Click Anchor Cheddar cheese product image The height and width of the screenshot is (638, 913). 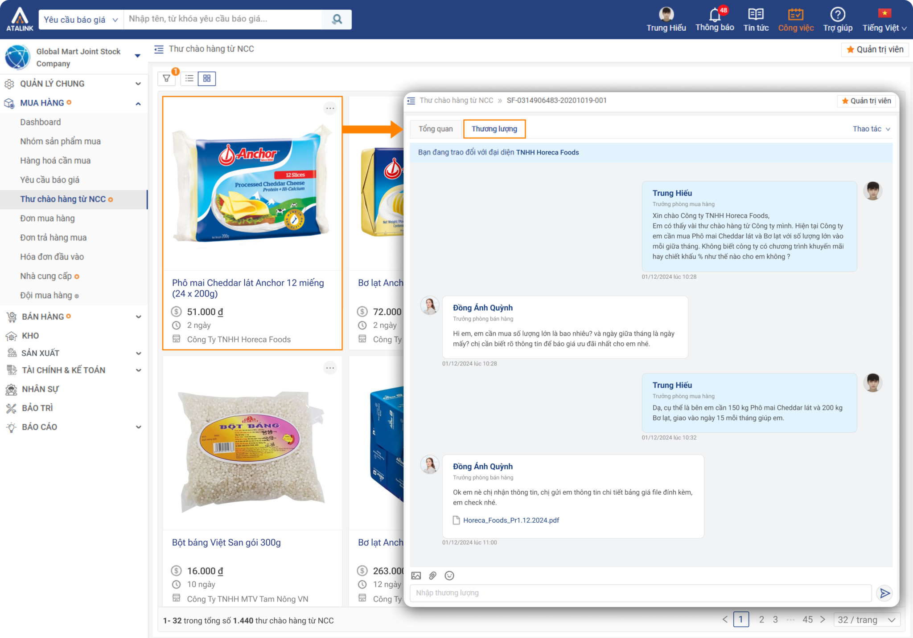(x=252, y=184)
